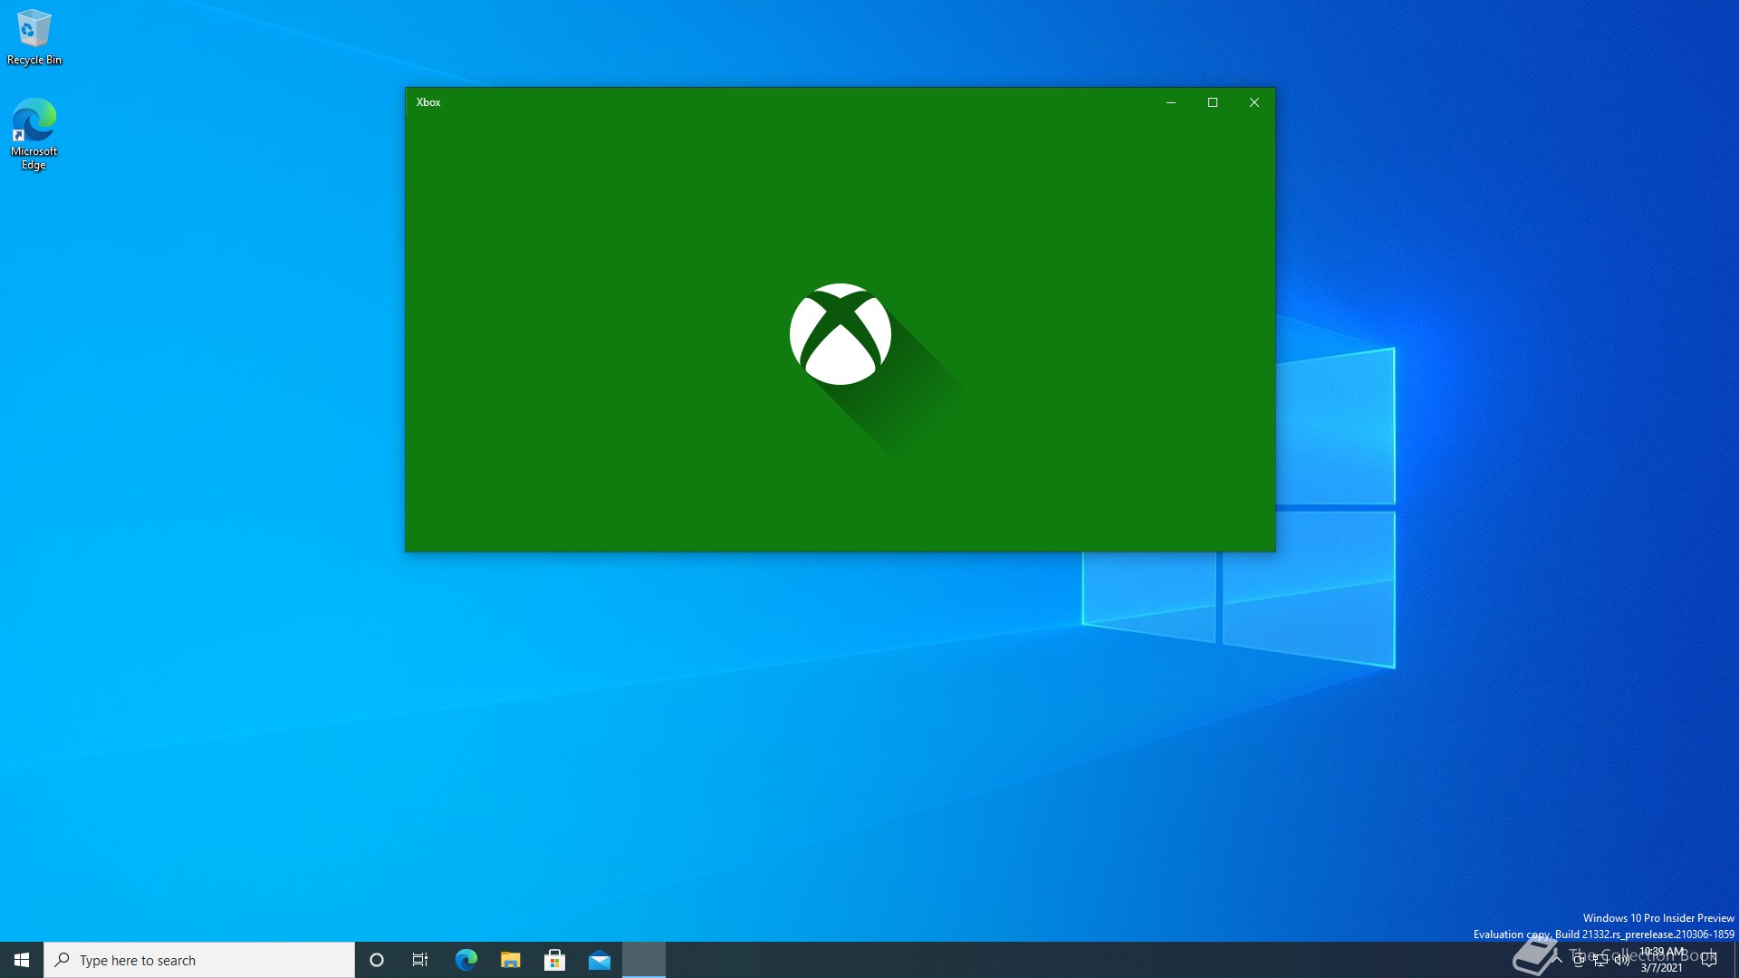The image size is (1739, 978).
Task: Open Task View on the taskbar
Action: (420, 960)
